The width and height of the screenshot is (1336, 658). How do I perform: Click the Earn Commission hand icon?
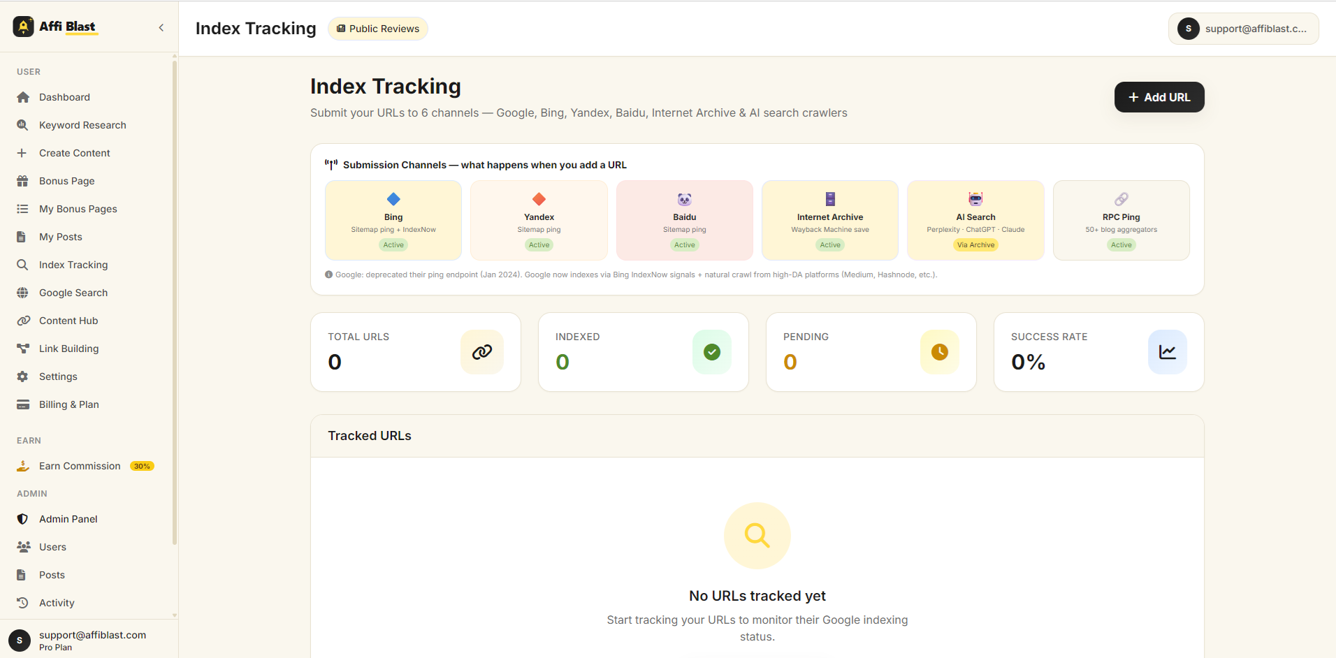point(23,466)
